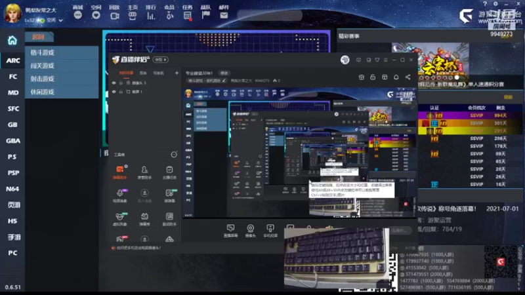Open the 房管助手 tool in streaming toolbox
525x295 pixels.
[x=144, y=172]
